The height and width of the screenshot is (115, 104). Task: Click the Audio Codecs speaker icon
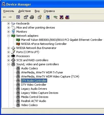(18, 68)
